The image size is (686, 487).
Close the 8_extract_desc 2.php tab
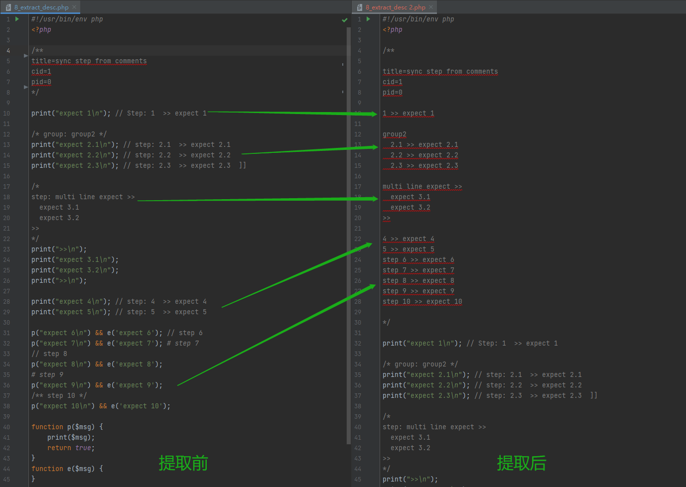[431, 7]
